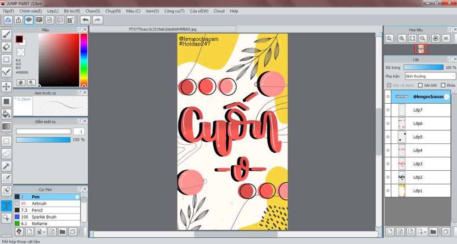Zoom in on the navigator panel
This screenshot has width=457, height=244.
402,38
